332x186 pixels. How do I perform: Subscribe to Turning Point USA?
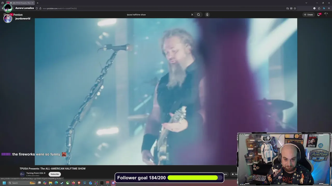point(55,174)
